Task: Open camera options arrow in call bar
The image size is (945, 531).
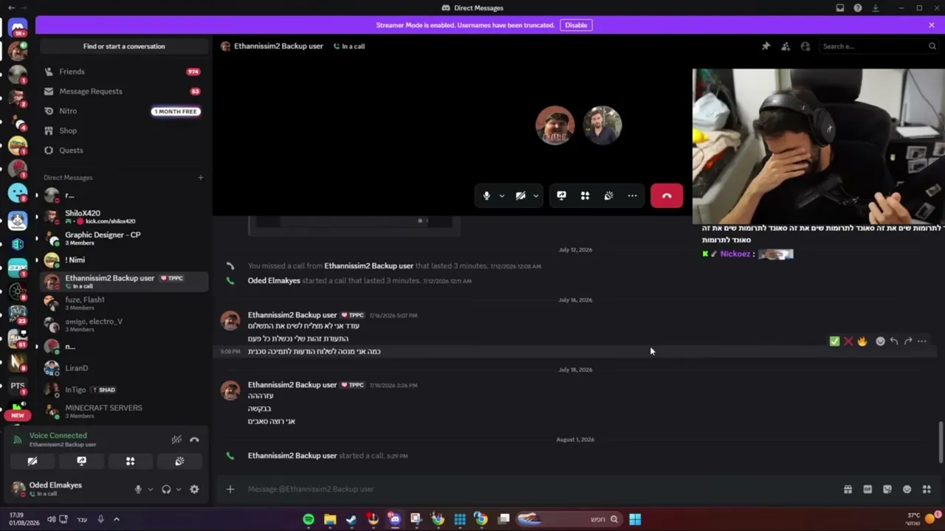Action: [535, 195]
